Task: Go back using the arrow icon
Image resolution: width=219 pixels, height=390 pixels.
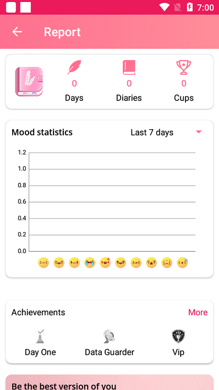Action: click(x=17, y=32)
